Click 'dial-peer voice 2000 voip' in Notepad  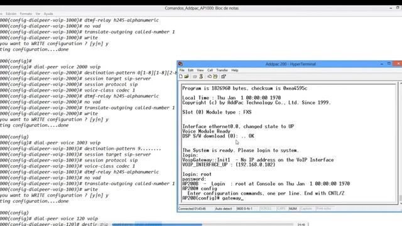(x=67, y=67)
